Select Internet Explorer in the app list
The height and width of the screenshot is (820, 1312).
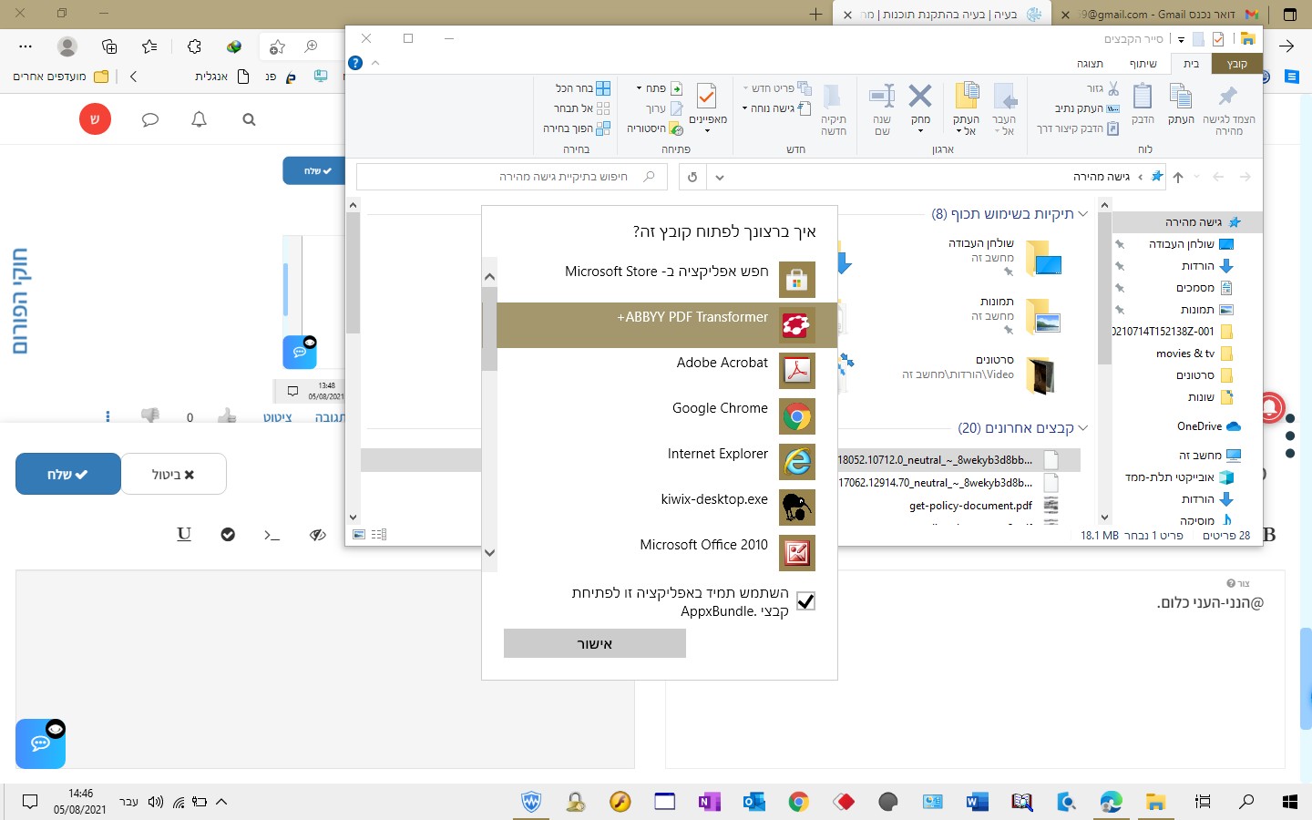[667, 462]
